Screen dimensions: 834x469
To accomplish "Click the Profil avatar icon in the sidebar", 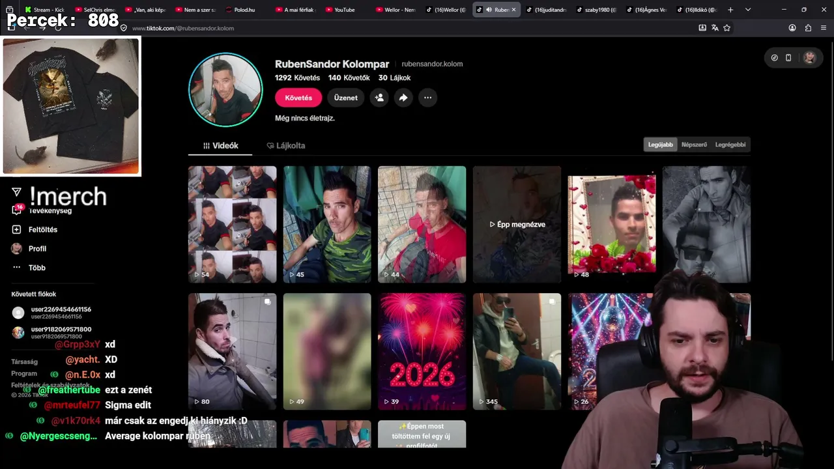I will click(x=17, y=248).
